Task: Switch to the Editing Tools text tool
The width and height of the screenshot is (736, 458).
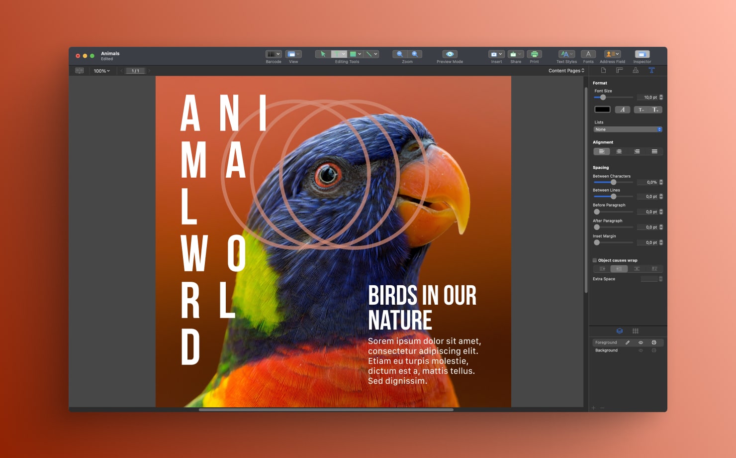Action: pos(338,54)
